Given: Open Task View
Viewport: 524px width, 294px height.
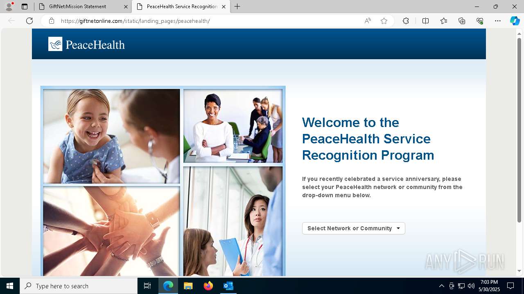Looking at the screenshot, I should (x=147, y=286).
